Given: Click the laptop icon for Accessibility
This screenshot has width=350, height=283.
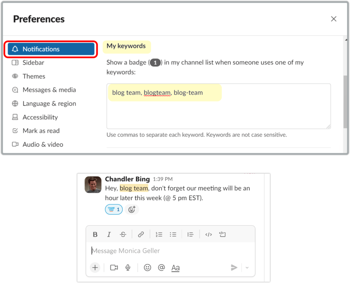Looking at the screenshot, I should point(15,117).
